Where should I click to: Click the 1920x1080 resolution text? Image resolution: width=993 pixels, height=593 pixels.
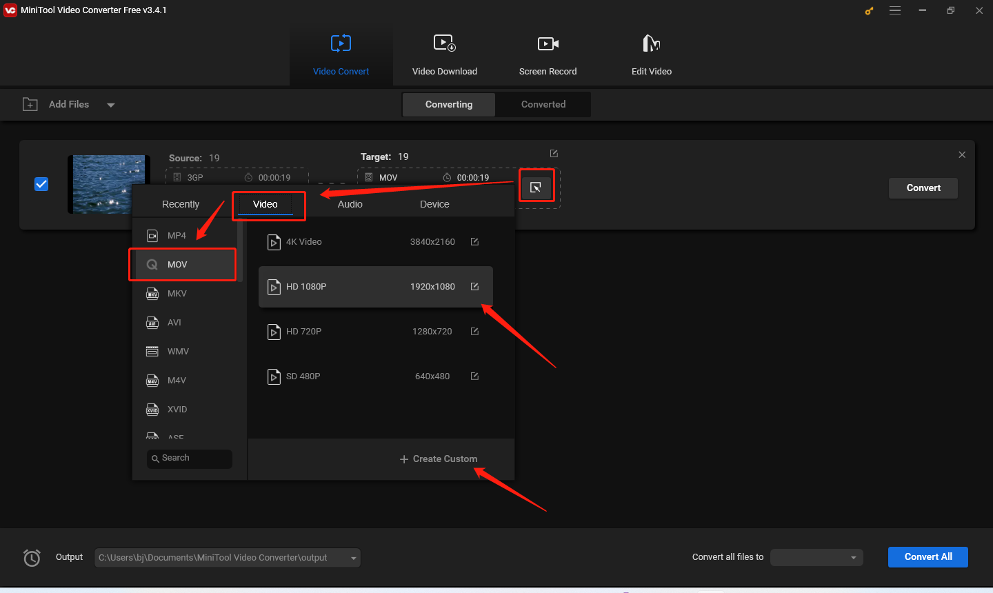click(432, 287)
